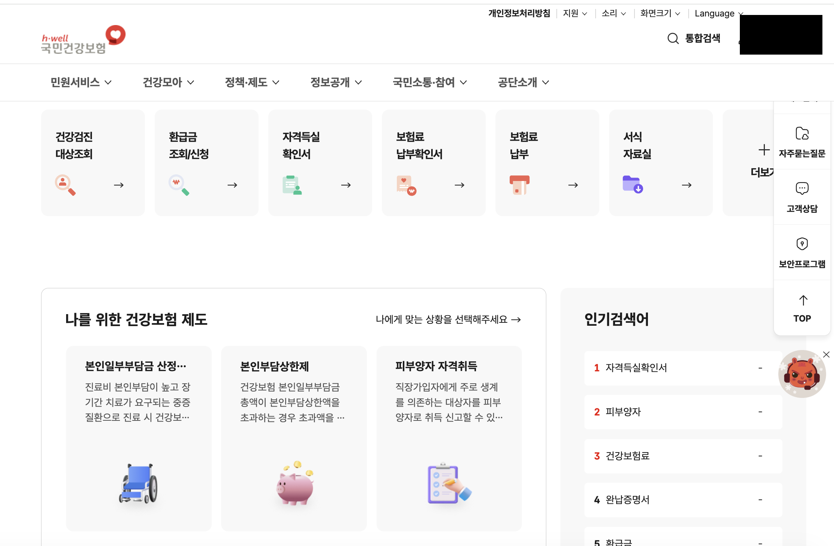Open 보안프로그램 shield icon
834x546 pixels.
click(x=802, y=244)
